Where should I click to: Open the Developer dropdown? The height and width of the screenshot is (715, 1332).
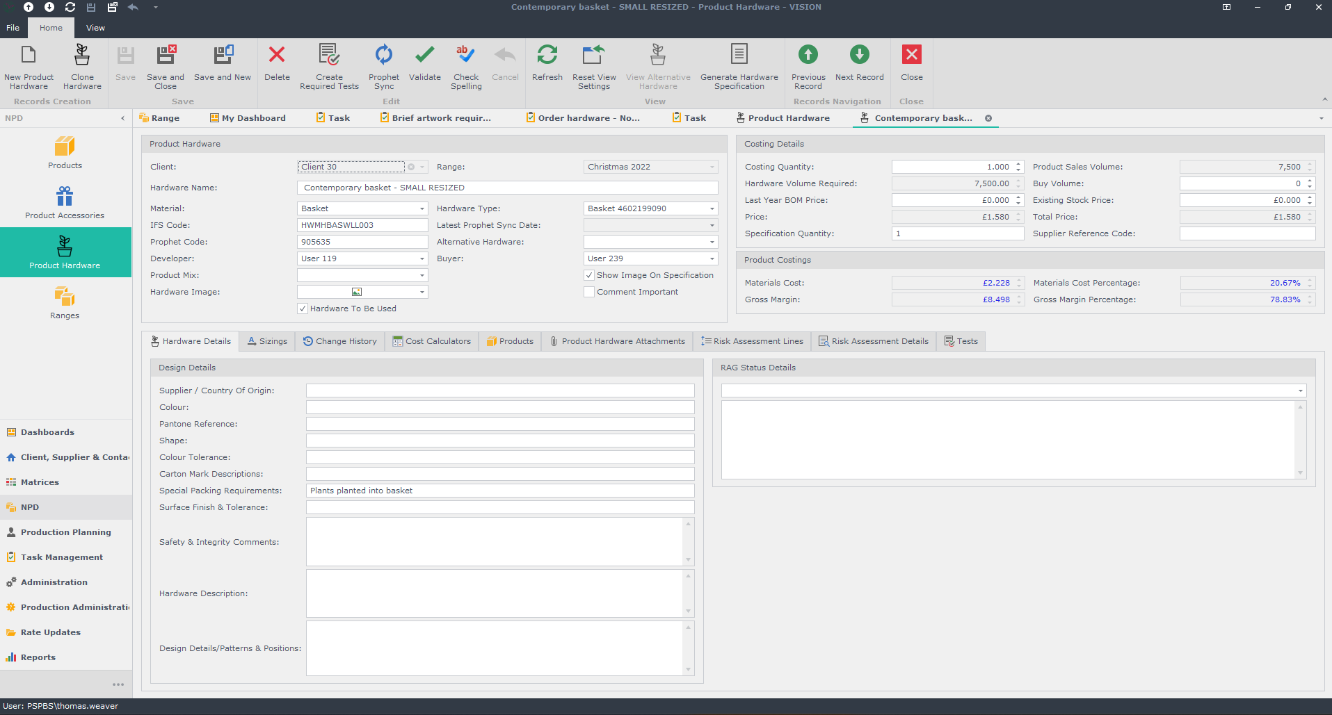(422, 258)
